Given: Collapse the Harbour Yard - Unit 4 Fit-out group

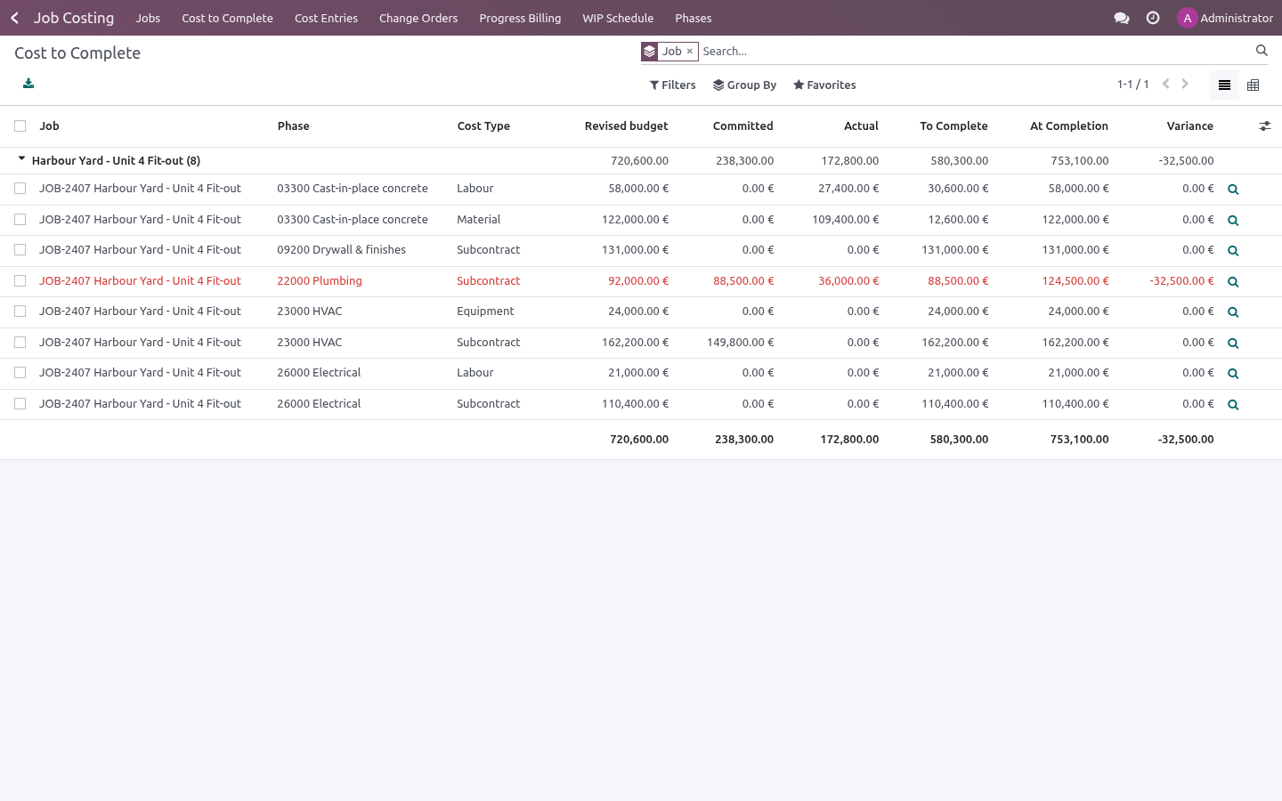Looking at the screenshot, I should 22,159.
